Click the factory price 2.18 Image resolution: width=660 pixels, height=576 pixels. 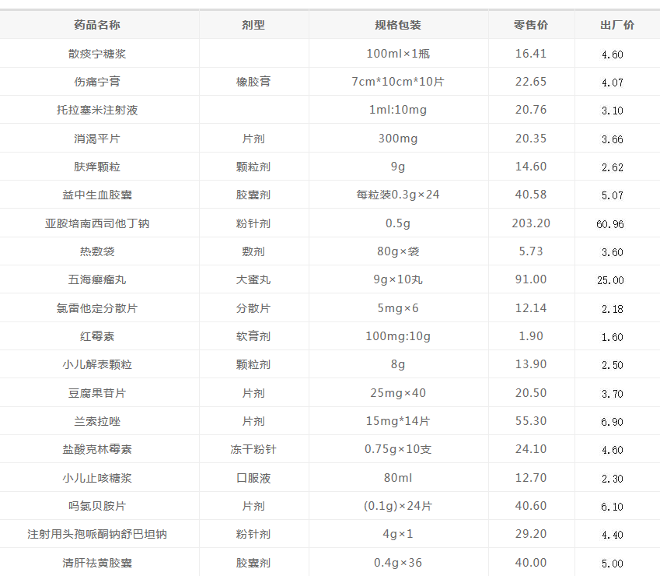pyautogui.click(x=612, y=309)
